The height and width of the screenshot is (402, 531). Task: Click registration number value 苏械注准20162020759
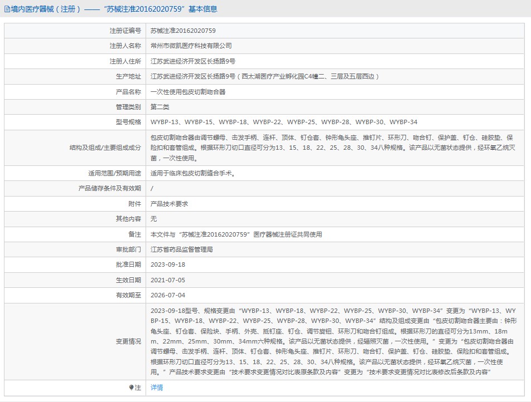point(183,31)
